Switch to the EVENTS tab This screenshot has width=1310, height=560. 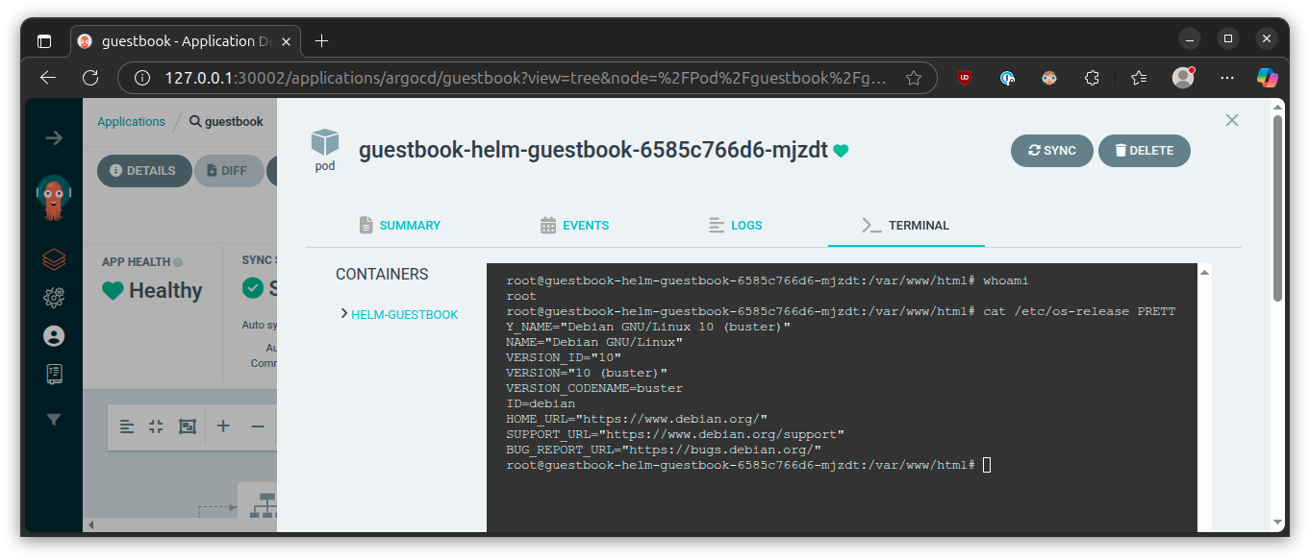tap(574, 226)
